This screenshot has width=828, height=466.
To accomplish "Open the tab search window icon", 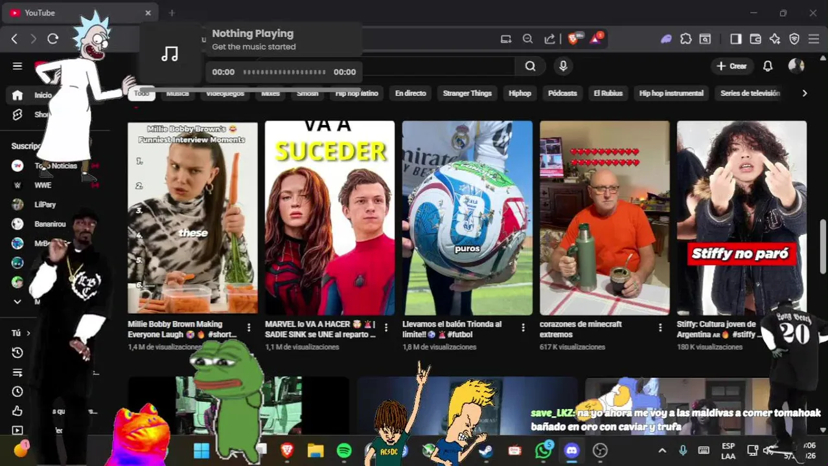I will coord(705,39).
